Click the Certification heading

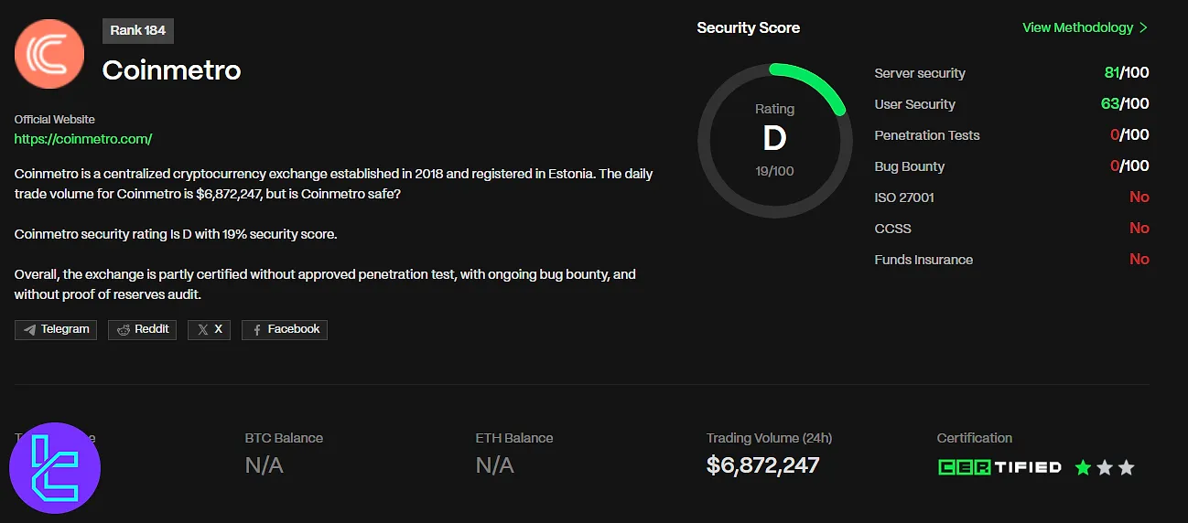click(975, 438)
